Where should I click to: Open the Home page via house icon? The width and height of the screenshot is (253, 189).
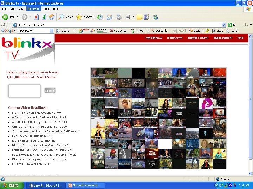pyautogui.click(x=52, y=17)
